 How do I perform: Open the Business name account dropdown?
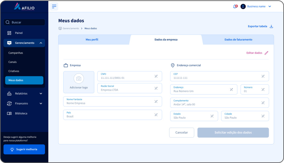[x=269, y=6]
